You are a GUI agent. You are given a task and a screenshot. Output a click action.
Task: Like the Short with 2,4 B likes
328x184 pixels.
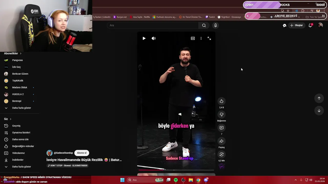pyautogui.click(x=221, y=101)
